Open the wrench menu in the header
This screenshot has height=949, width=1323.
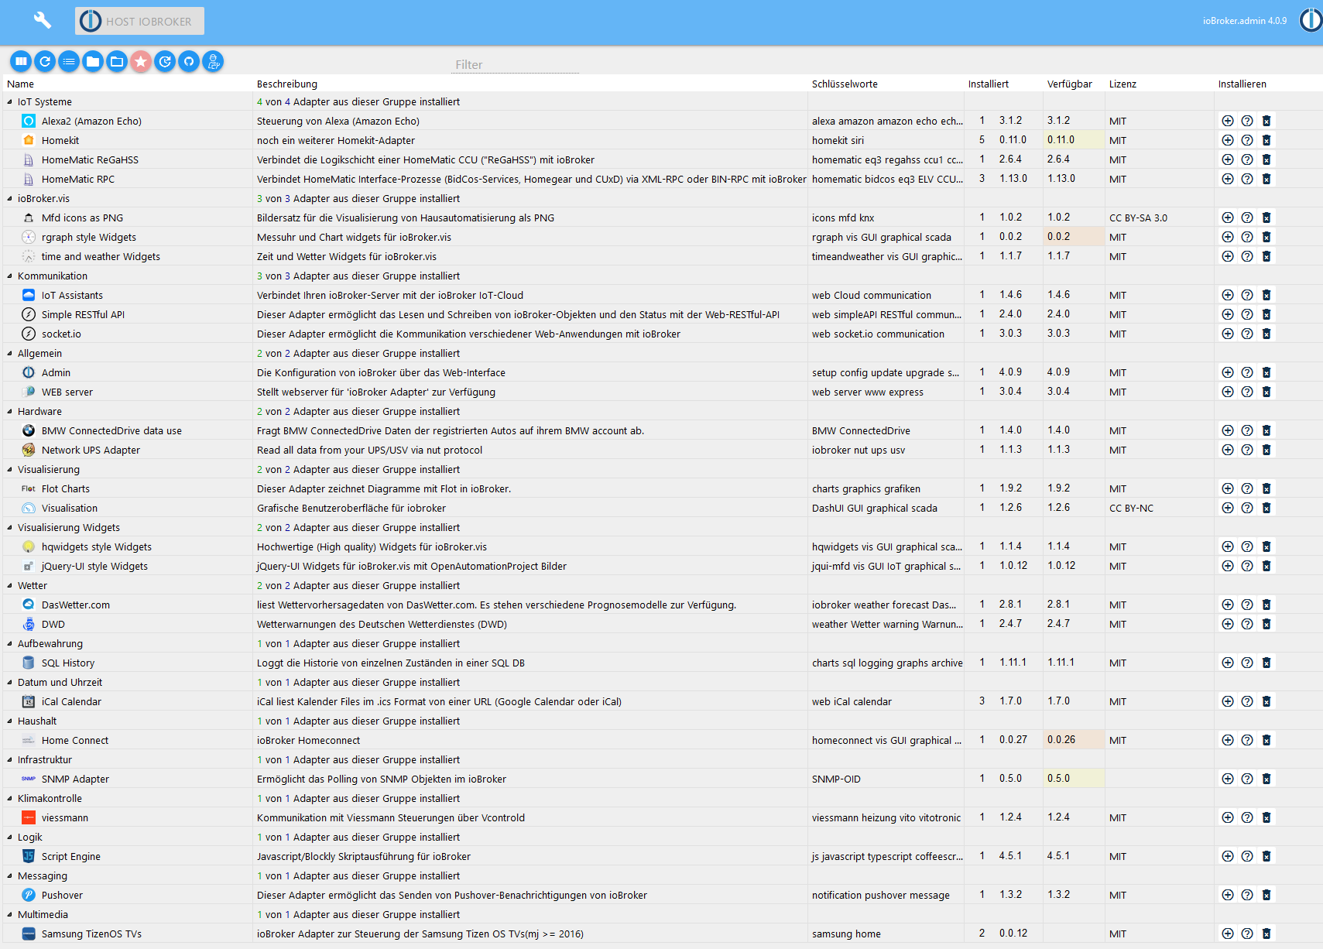43,21
